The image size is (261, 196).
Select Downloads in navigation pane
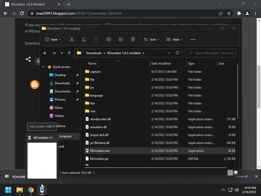point(62,83)
